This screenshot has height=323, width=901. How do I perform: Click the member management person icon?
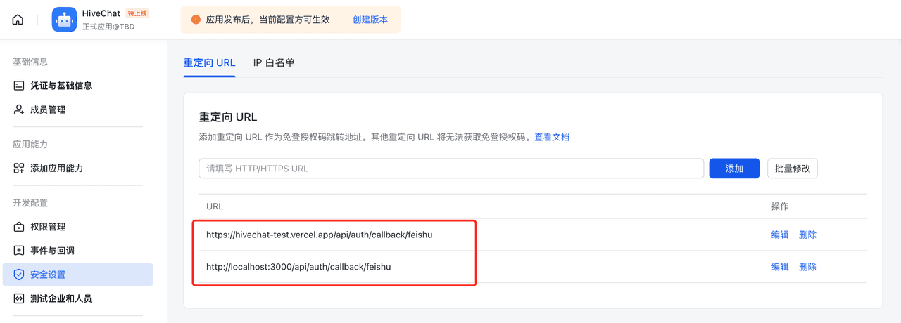coord(19,110)
